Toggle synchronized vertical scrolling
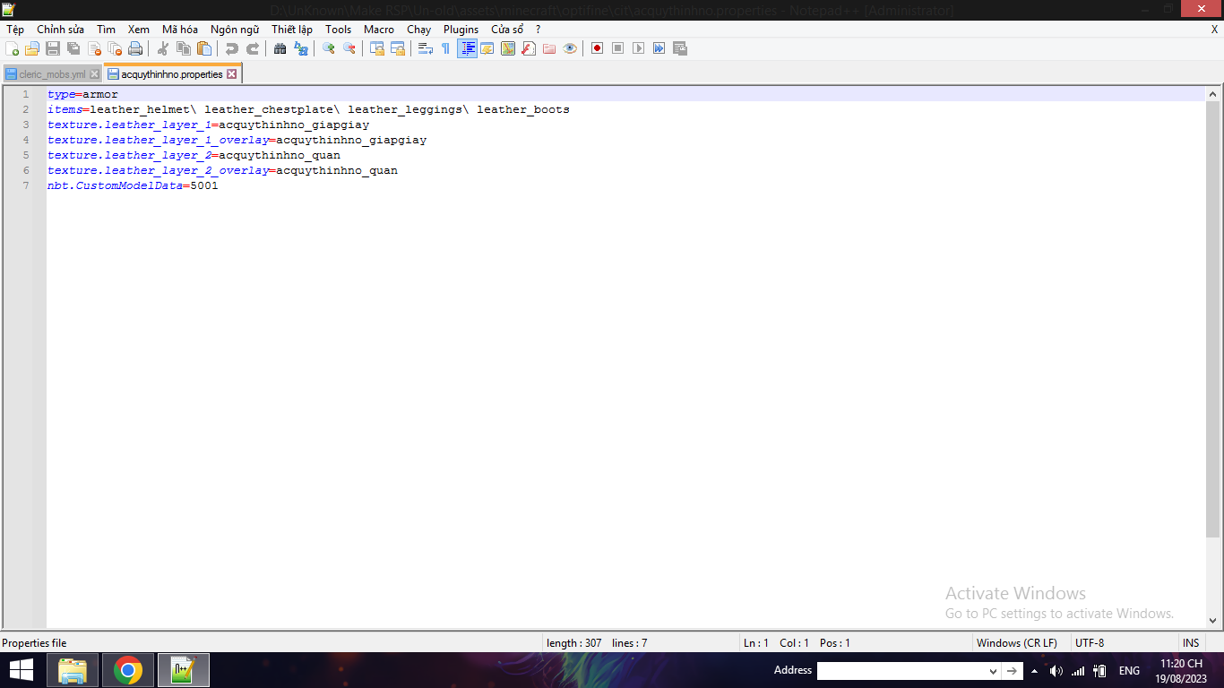 [x=377, y=48]
